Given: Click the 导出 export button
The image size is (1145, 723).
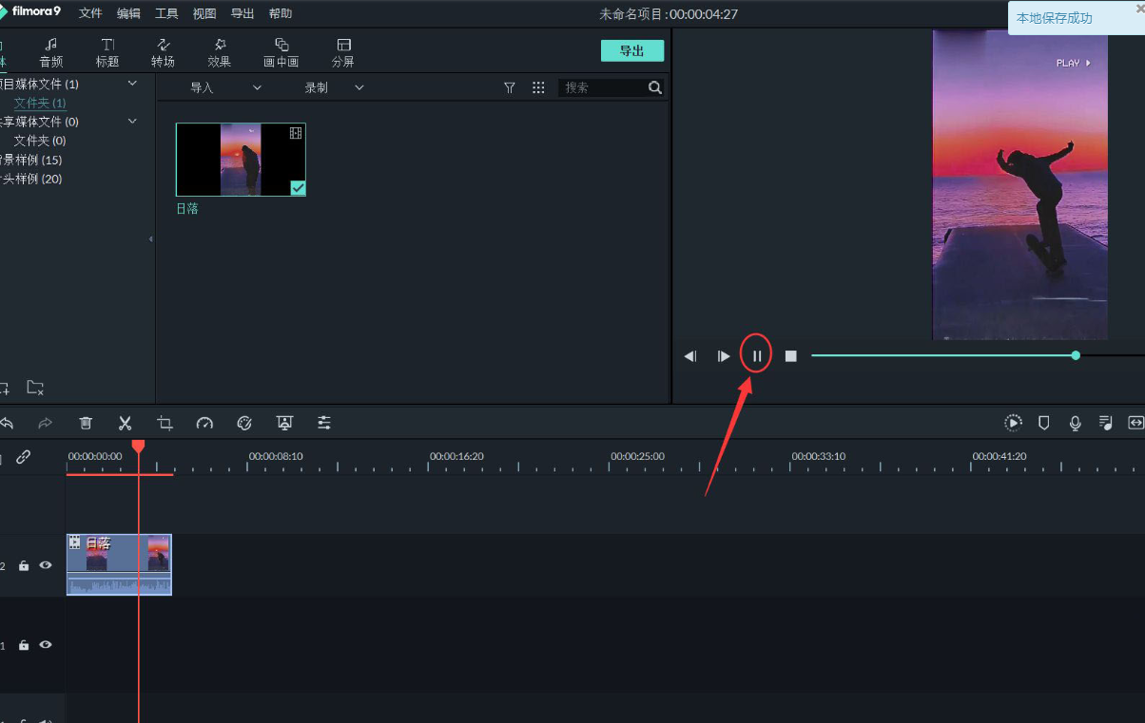Looking at the screenshot, I should click(632, 50).
